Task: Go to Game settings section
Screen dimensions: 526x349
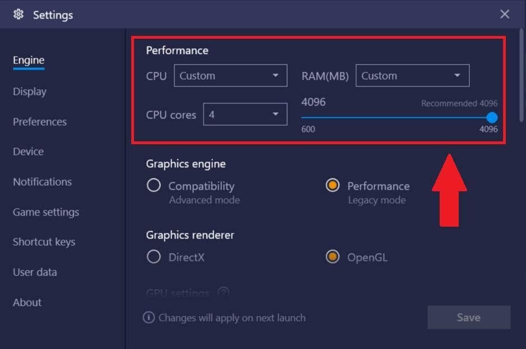Action: [46, 212]
